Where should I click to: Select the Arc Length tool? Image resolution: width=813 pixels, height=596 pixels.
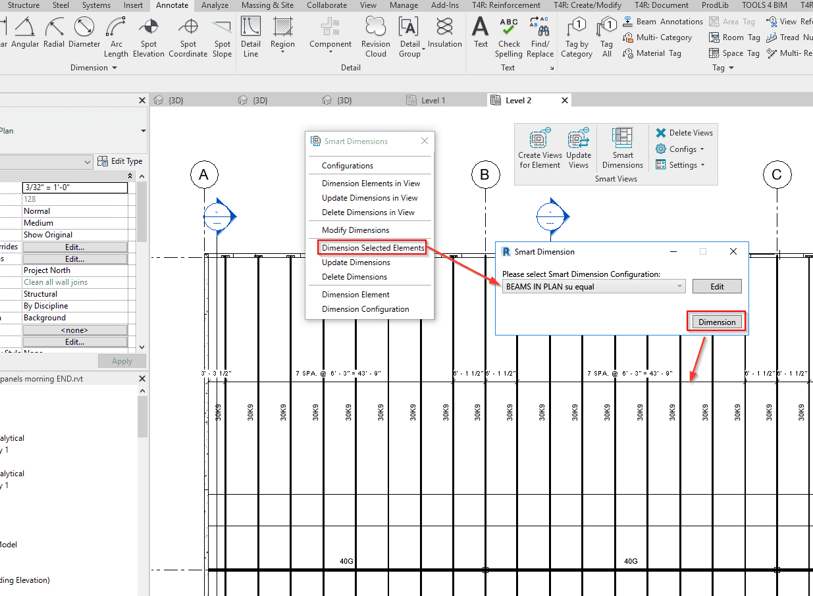pyautogui.click(x=116, y=37)
